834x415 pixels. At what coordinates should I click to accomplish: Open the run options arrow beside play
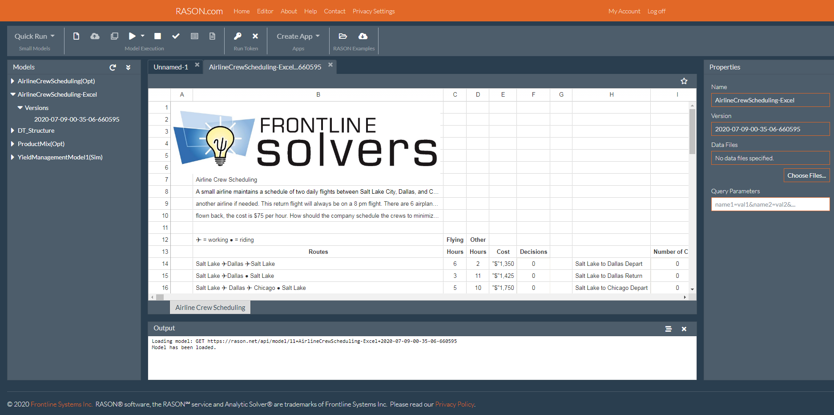pos(143,36)
